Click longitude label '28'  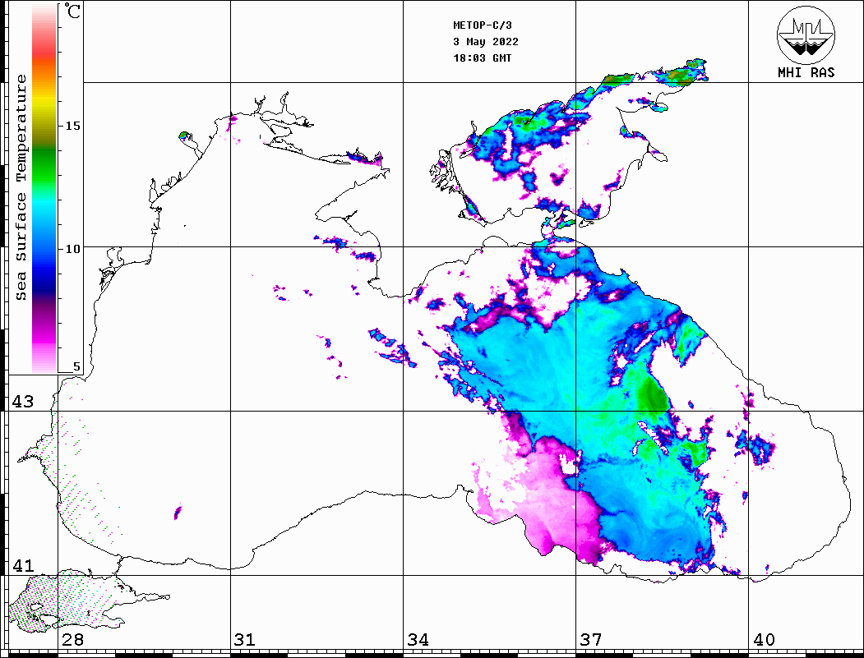(x=72, y=640)
